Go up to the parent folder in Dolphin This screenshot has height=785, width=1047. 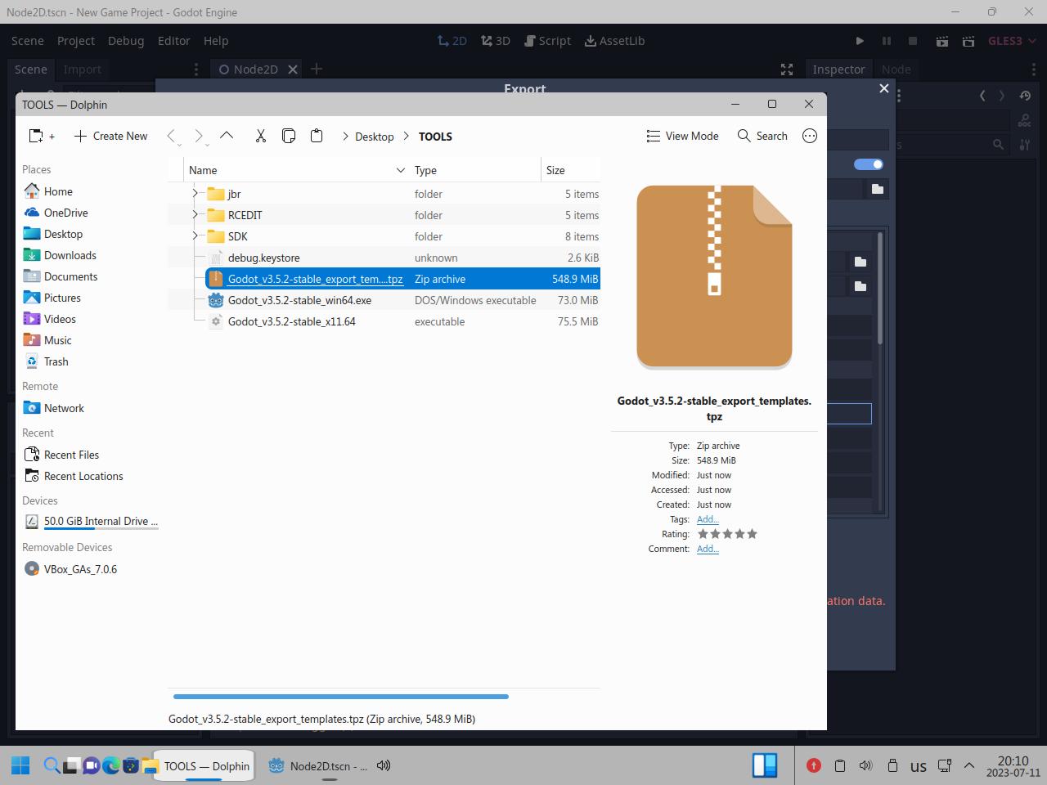click(x=227, y=136)
